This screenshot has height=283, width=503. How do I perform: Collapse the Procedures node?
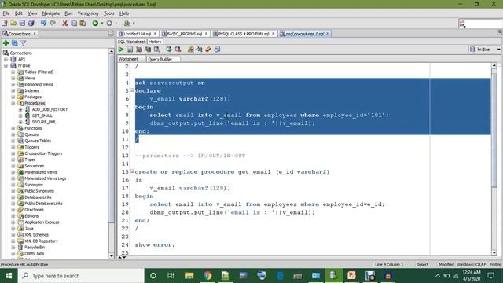13,103
